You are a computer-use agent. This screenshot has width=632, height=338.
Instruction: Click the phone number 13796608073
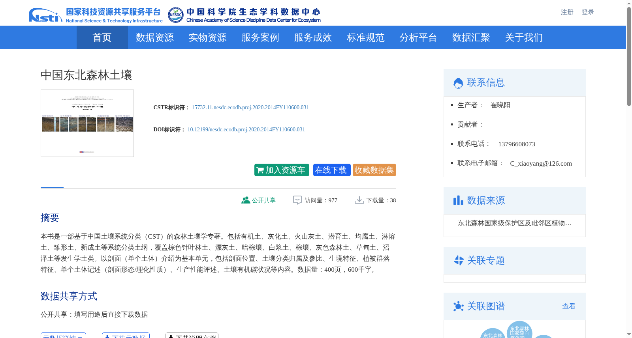[517, 144]
